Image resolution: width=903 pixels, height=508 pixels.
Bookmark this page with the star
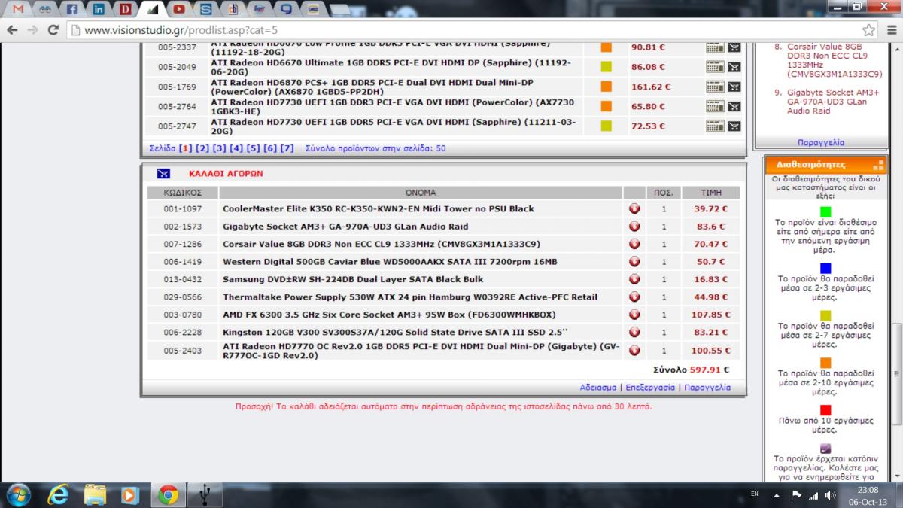(869, 30)
